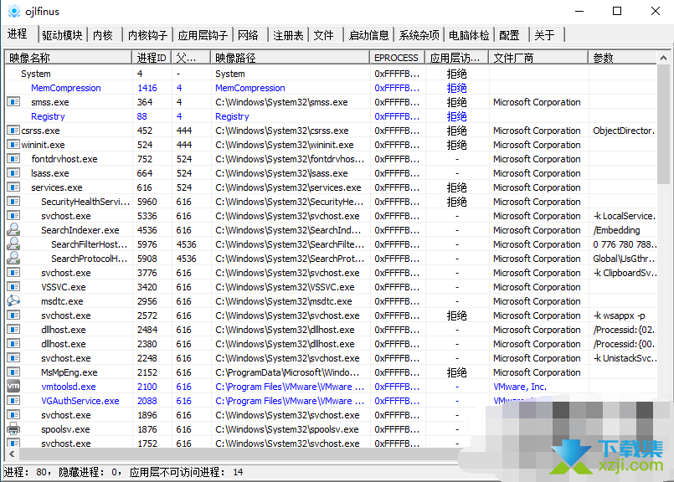Click icon of svchost.exe with PID 1896

coord(13,414)
